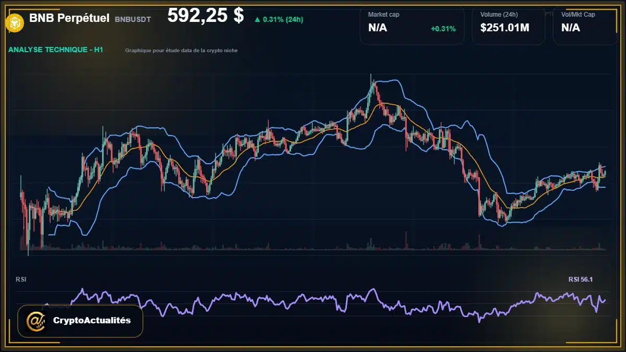This screenshot has height=352, width=626.
Task: Click the BNB Perpétuel title
Action: pyautogui.click(x=69, y=18)
